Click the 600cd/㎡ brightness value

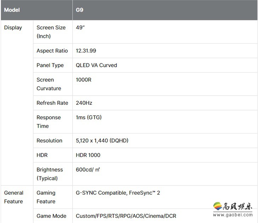point(88,170)
